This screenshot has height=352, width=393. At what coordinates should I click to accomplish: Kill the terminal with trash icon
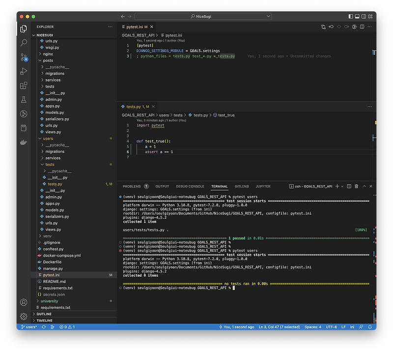pyautogui.click(x=356, y=186)
